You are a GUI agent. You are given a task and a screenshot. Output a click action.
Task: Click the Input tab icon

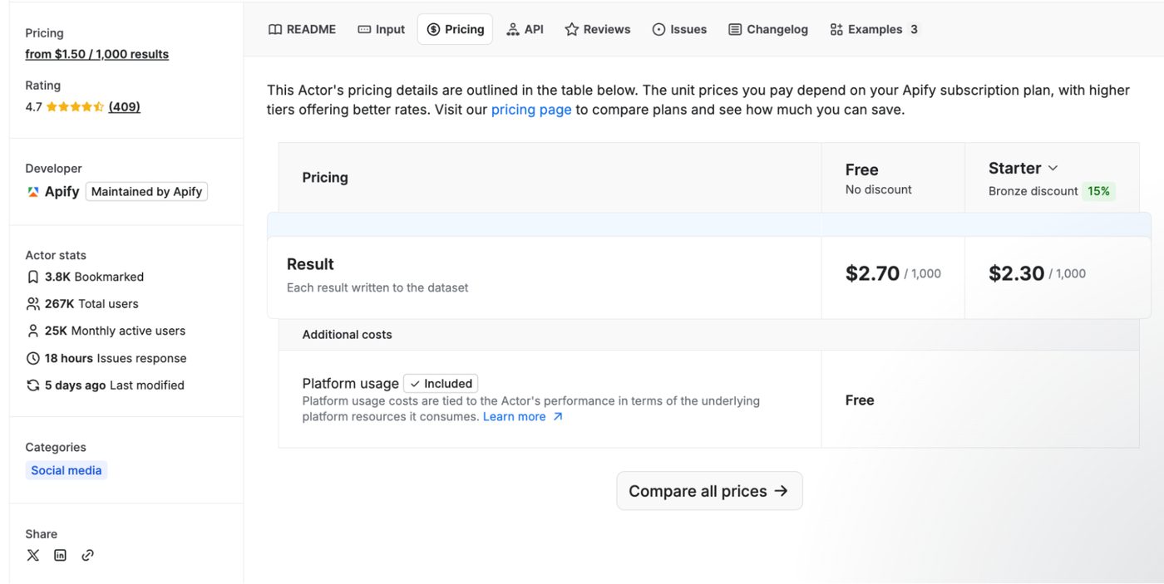364,29
